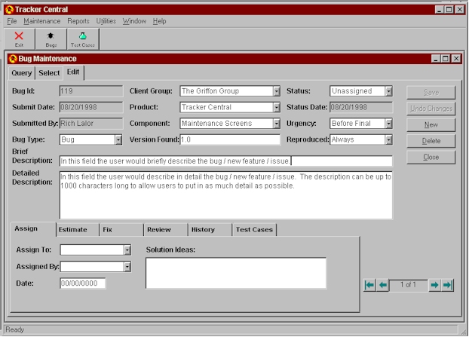Screen dimensions: 469x337
Task: Click the Submit Date field
Action: click(x=91, y=107)
